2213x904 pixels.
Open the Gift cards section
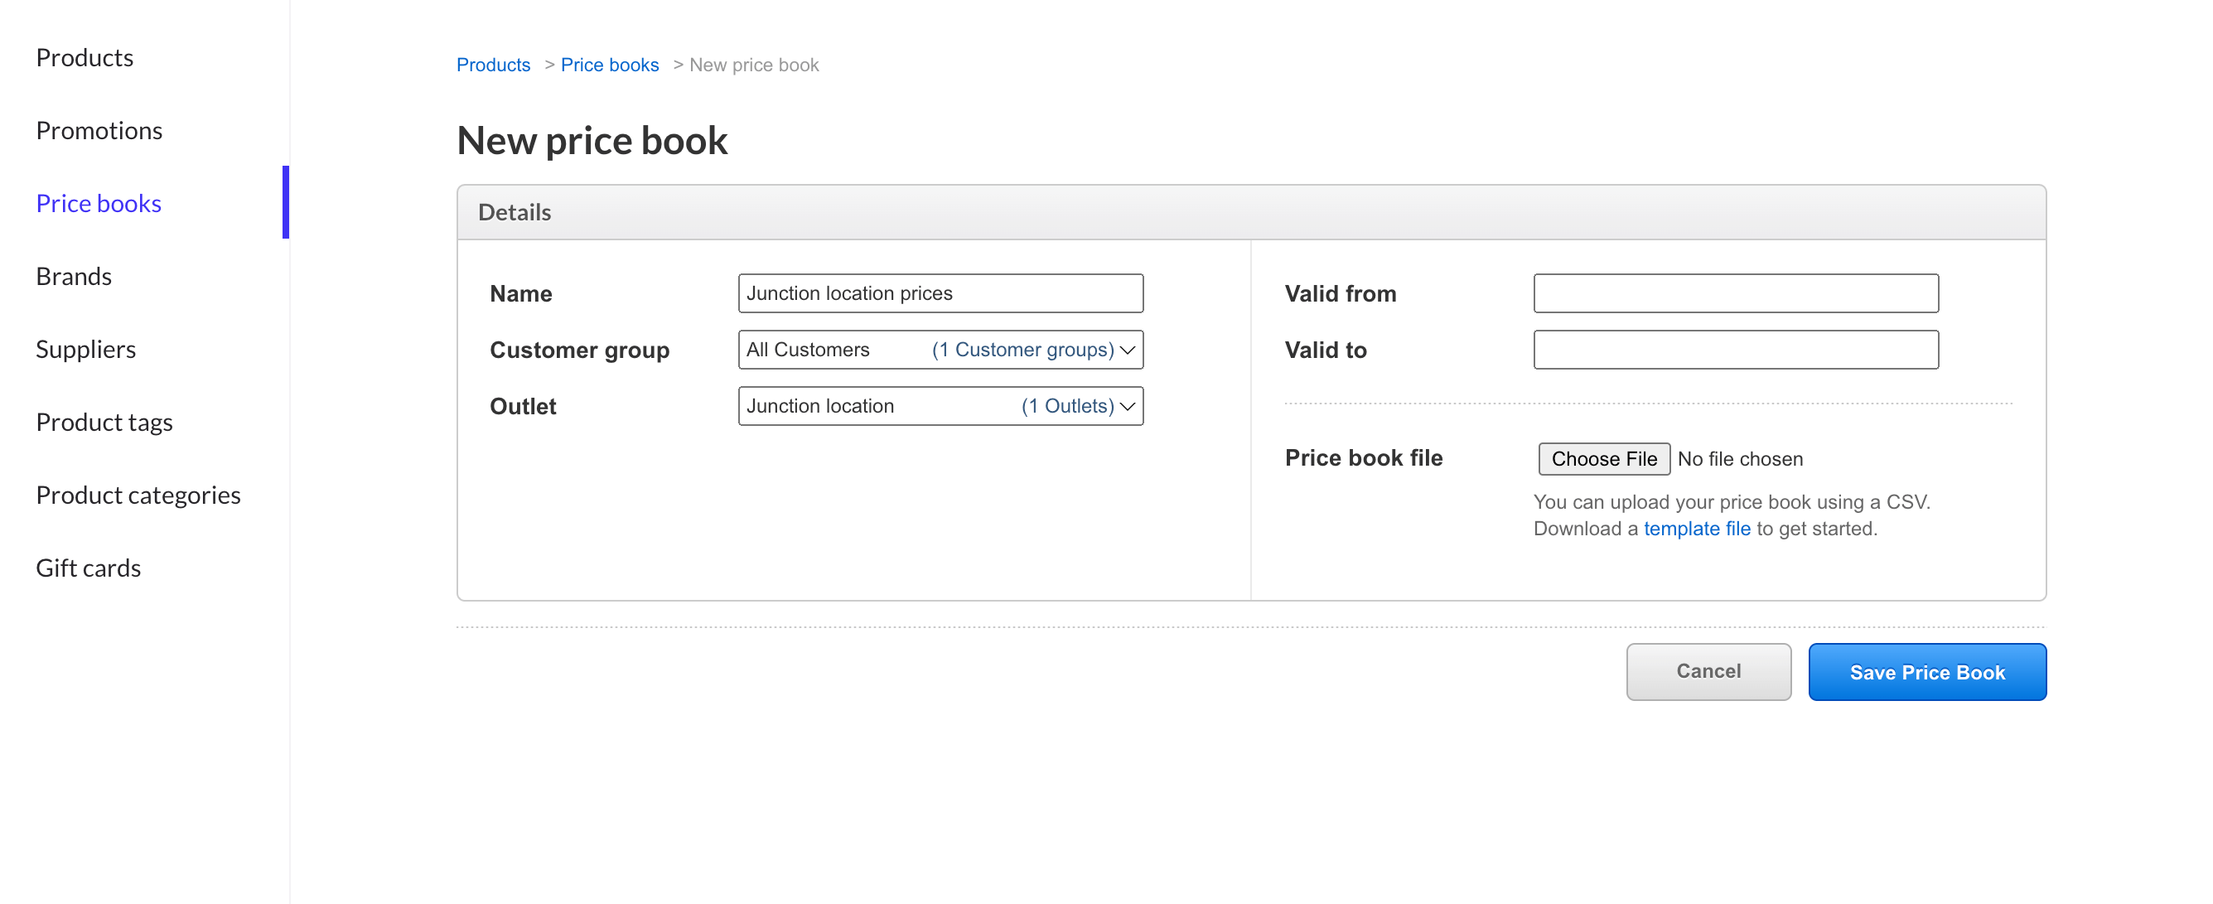(89, 567)
